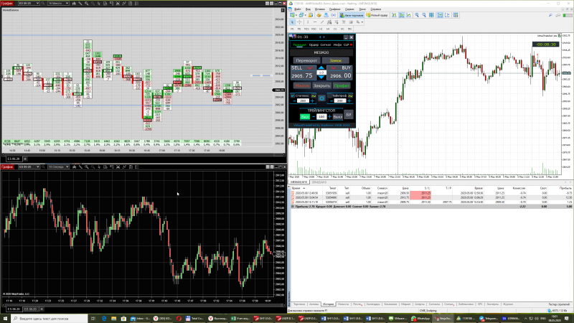Toggle the Тейкпроф checkbox in trade pad
Screen dimensions: 574x323
point(329,95)
